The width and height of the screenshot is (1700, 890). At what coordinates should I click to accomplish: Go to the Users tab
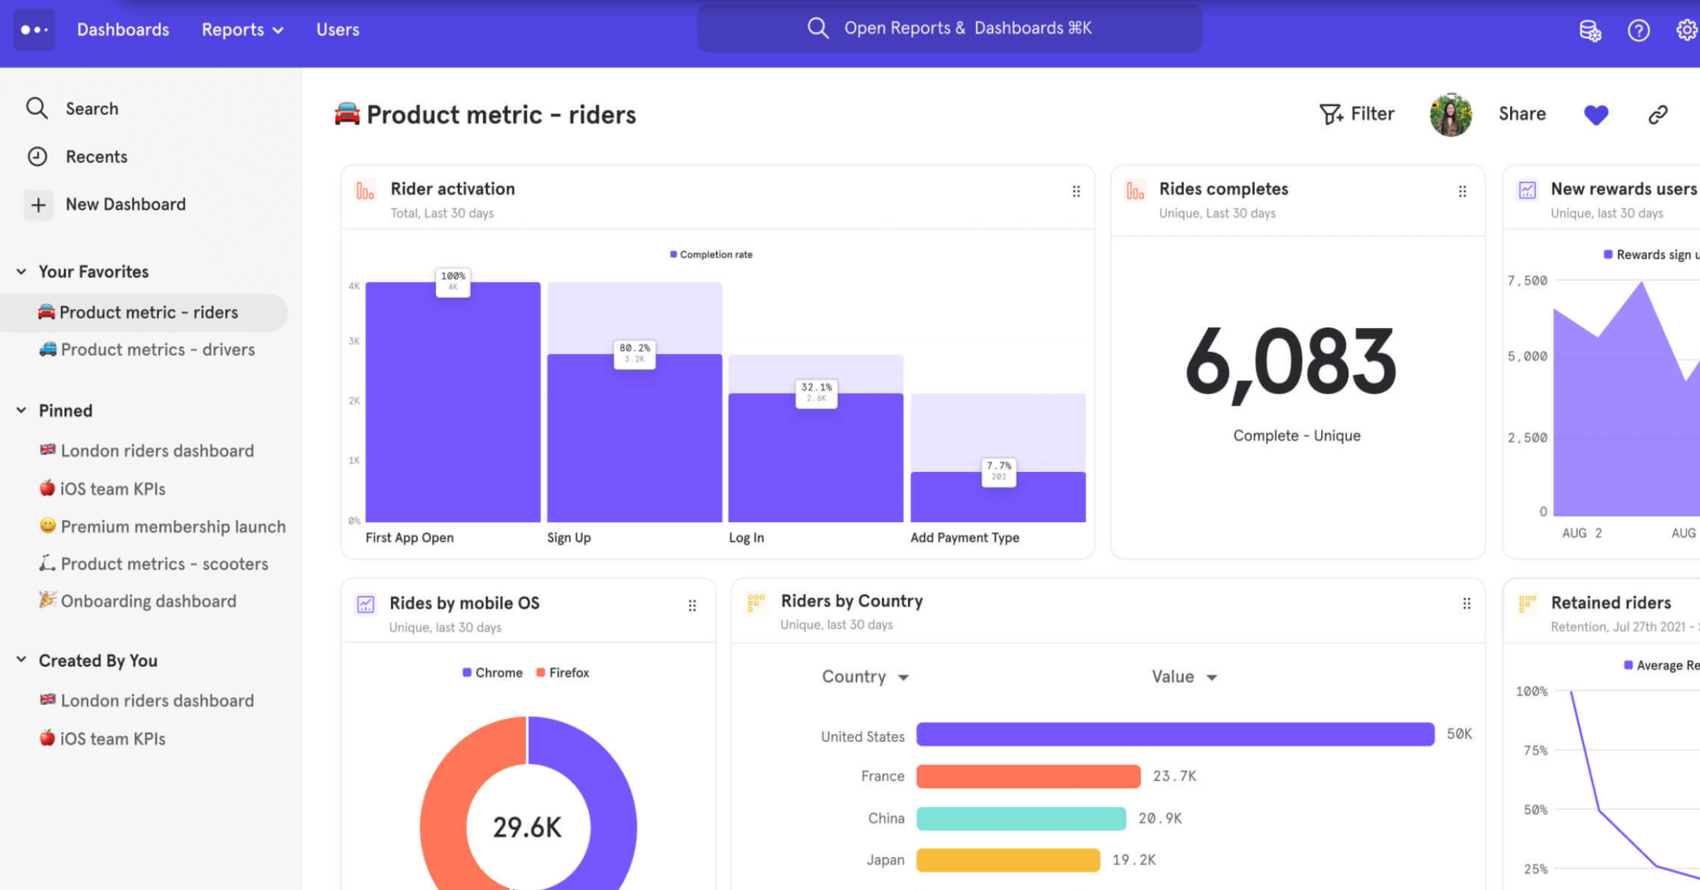tap(337, 30)
